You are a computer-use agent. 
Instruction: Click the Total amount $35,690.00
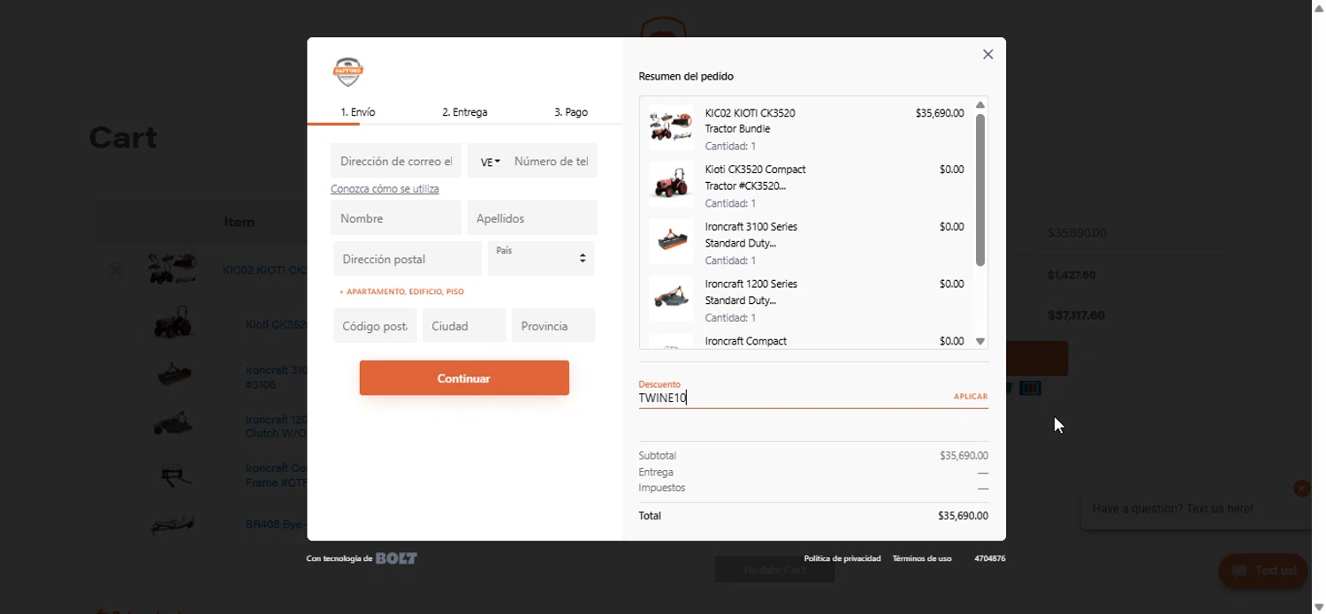(963, 516)
